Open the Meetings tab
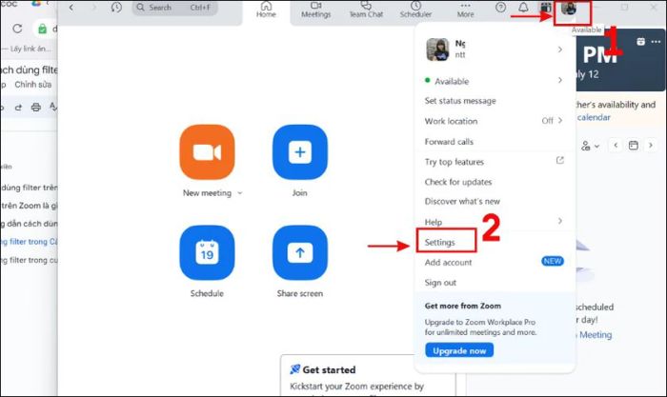Image resolution: width=667 pixels, height=397 pixels. coord(315,10)
